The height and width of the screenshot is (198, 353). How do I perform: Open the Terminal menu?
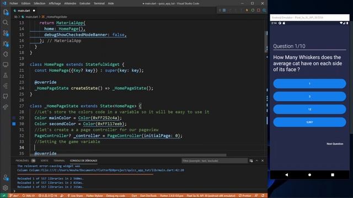pyautogui.click(x=99, y=3)
